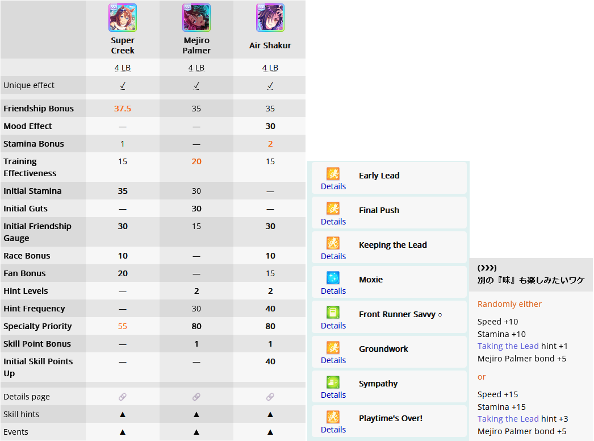
Task: Select the Race Bonus row label
Action: [x=27, y=256]
